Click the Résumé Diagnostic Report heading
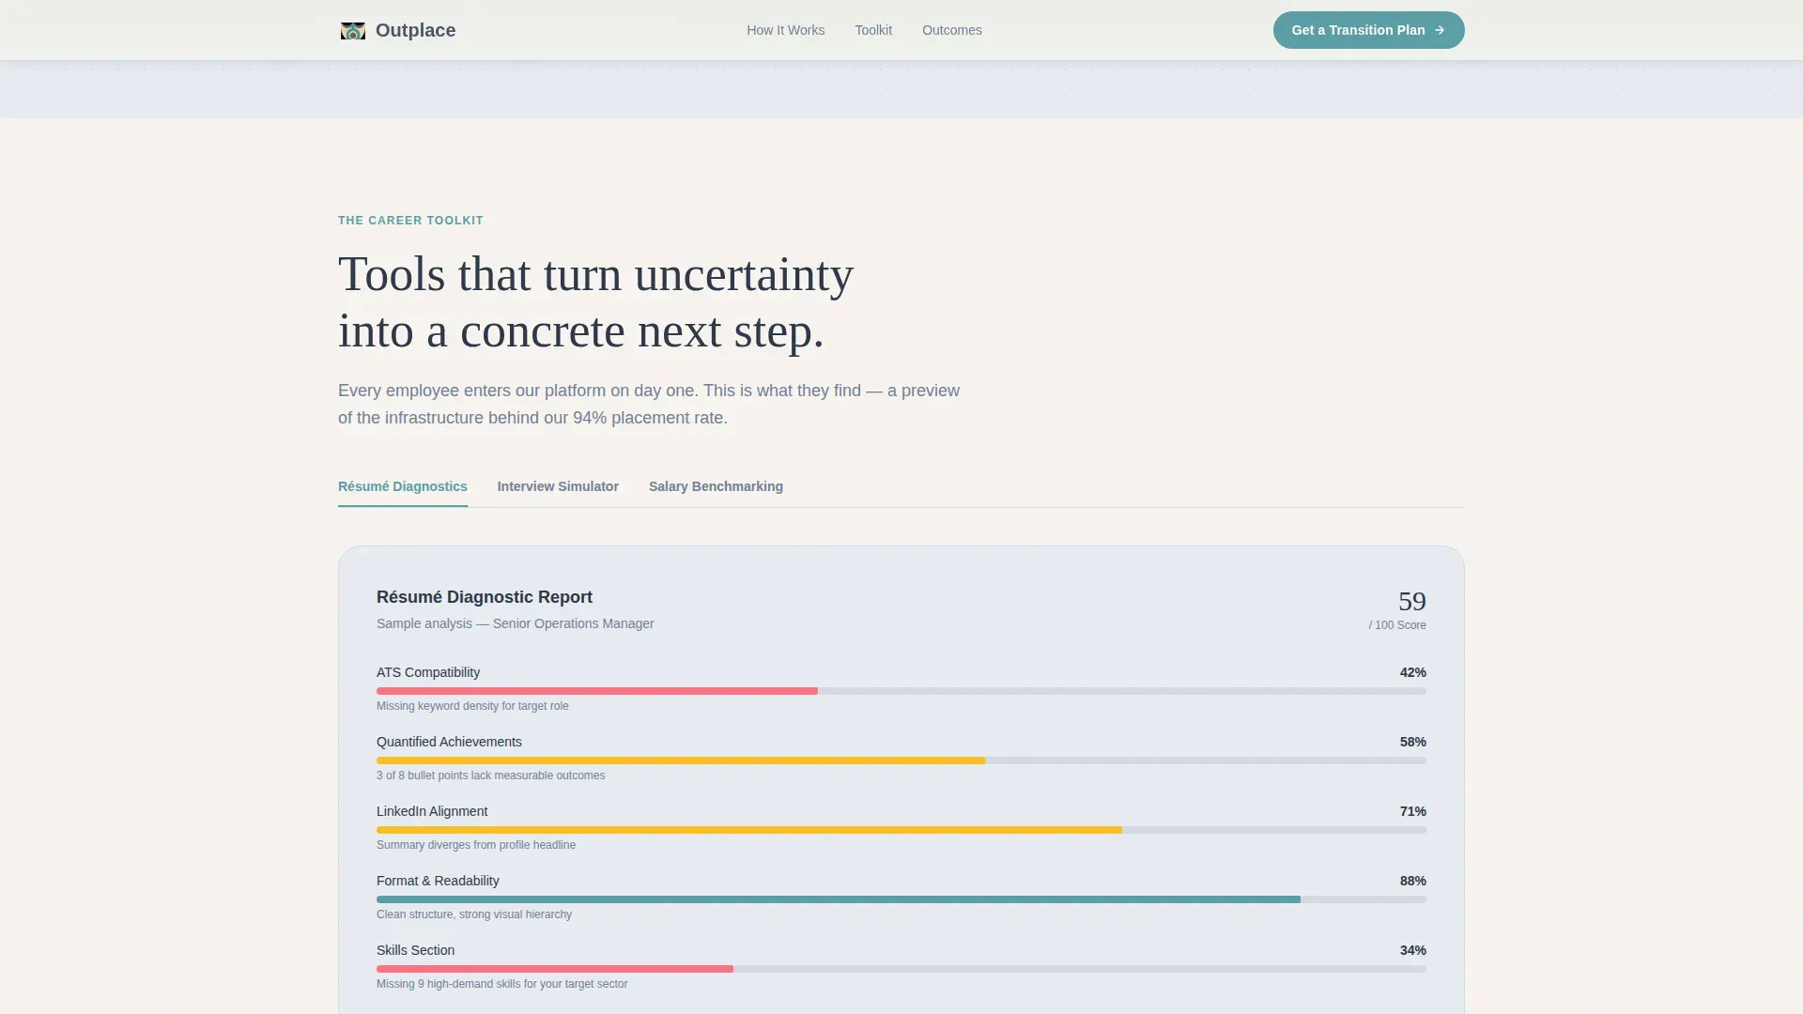This screenshot has width=1803, height=1014. (484, 597)
